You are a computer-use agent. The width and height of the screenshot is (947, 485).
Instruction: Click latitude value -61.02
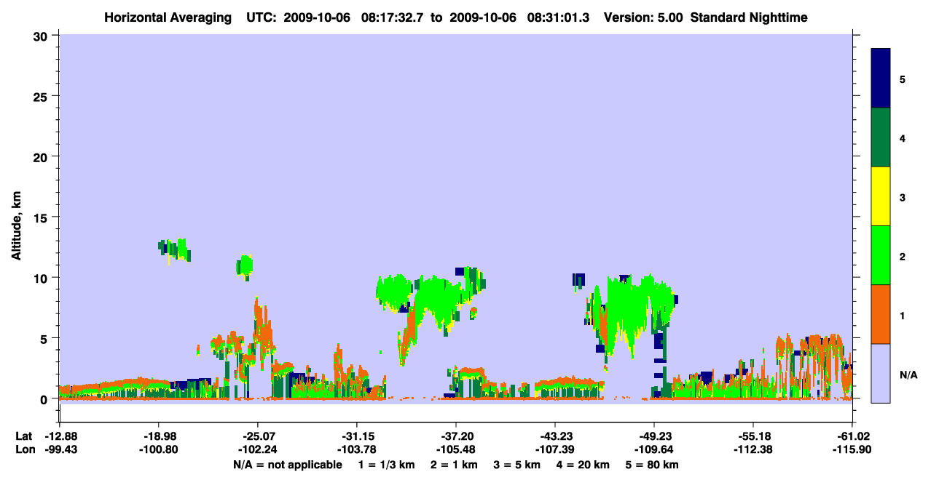click(x=852, y=436)
